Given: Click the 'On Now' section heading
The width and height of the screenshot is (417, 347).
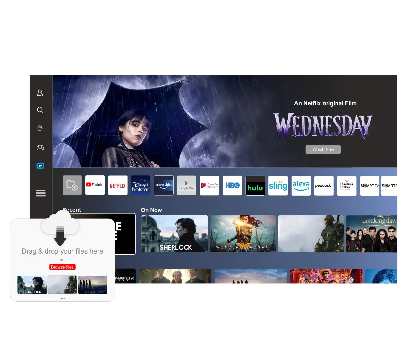Looking at the screenshot, I should 151,210.
